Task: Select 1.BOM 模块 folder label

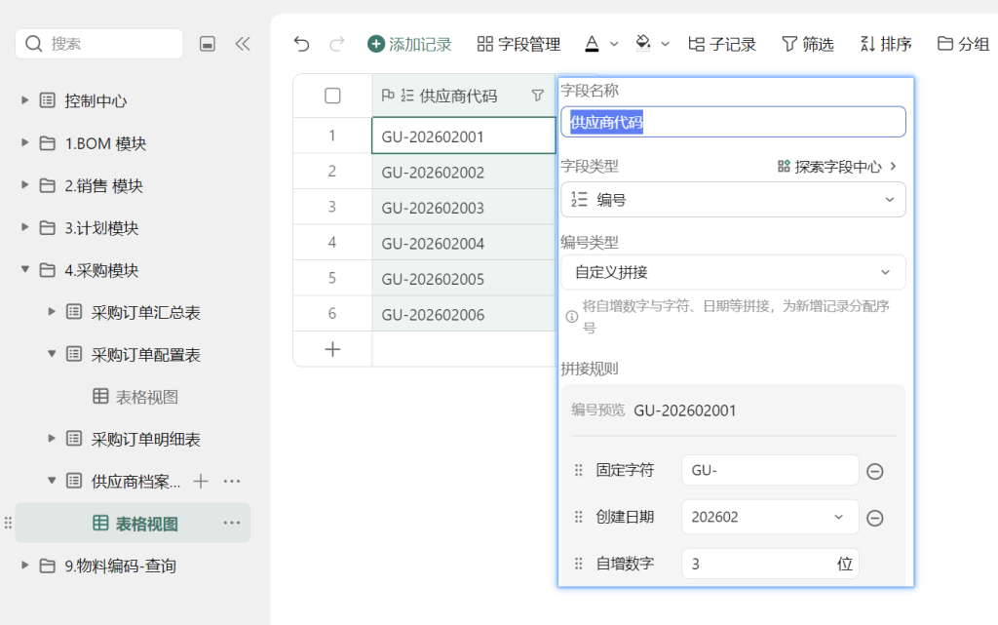Action: 105,143
